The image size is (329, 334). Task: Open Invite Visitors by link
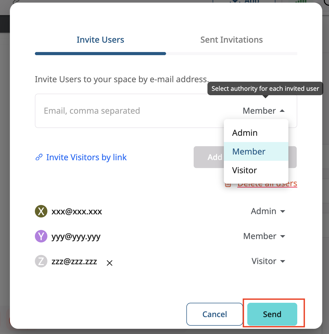pyautogui.click(x=86, y=157)
